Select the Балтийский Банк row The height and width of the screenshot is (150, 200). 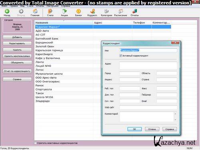[103, 38]
